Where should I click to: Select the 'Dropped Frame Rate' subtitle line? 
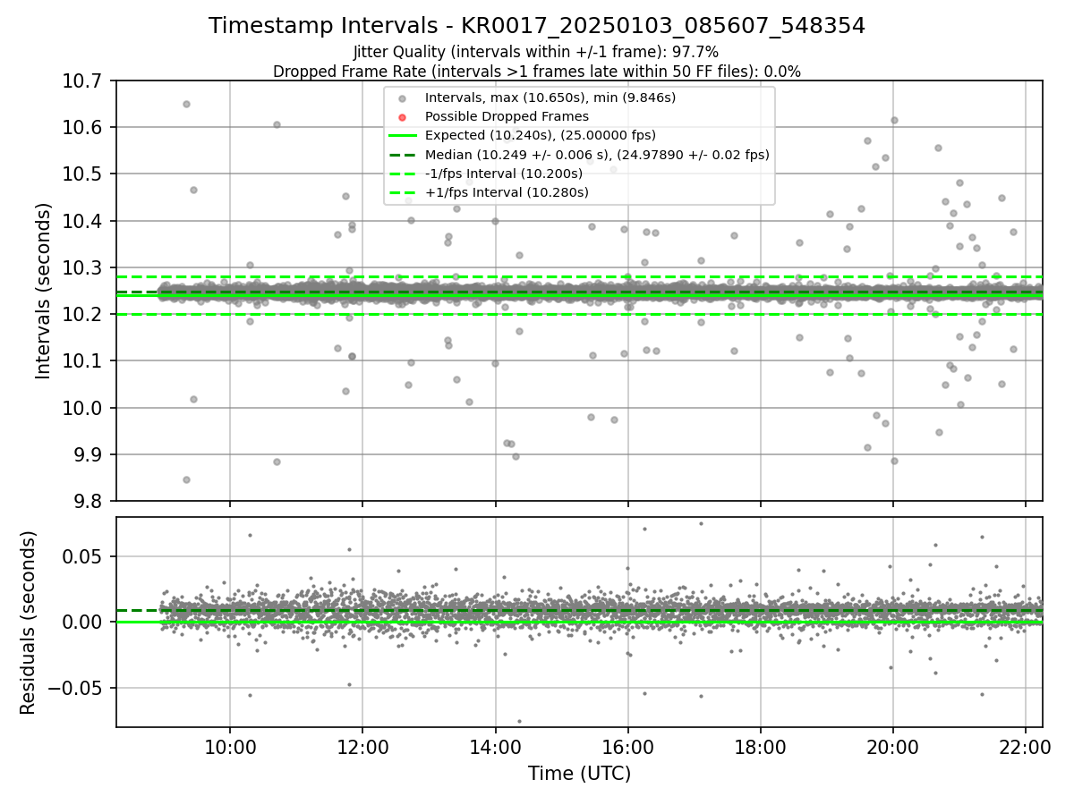[537, 72]
